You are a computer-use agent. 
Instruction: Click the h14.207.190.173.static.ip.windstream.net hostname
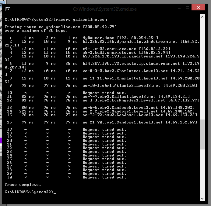point(131,64)
